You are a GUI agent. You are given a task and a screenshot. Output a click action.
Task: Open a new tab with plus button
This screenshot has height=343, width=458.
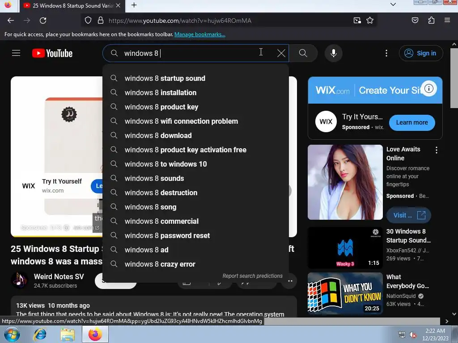tap(134, 5)
